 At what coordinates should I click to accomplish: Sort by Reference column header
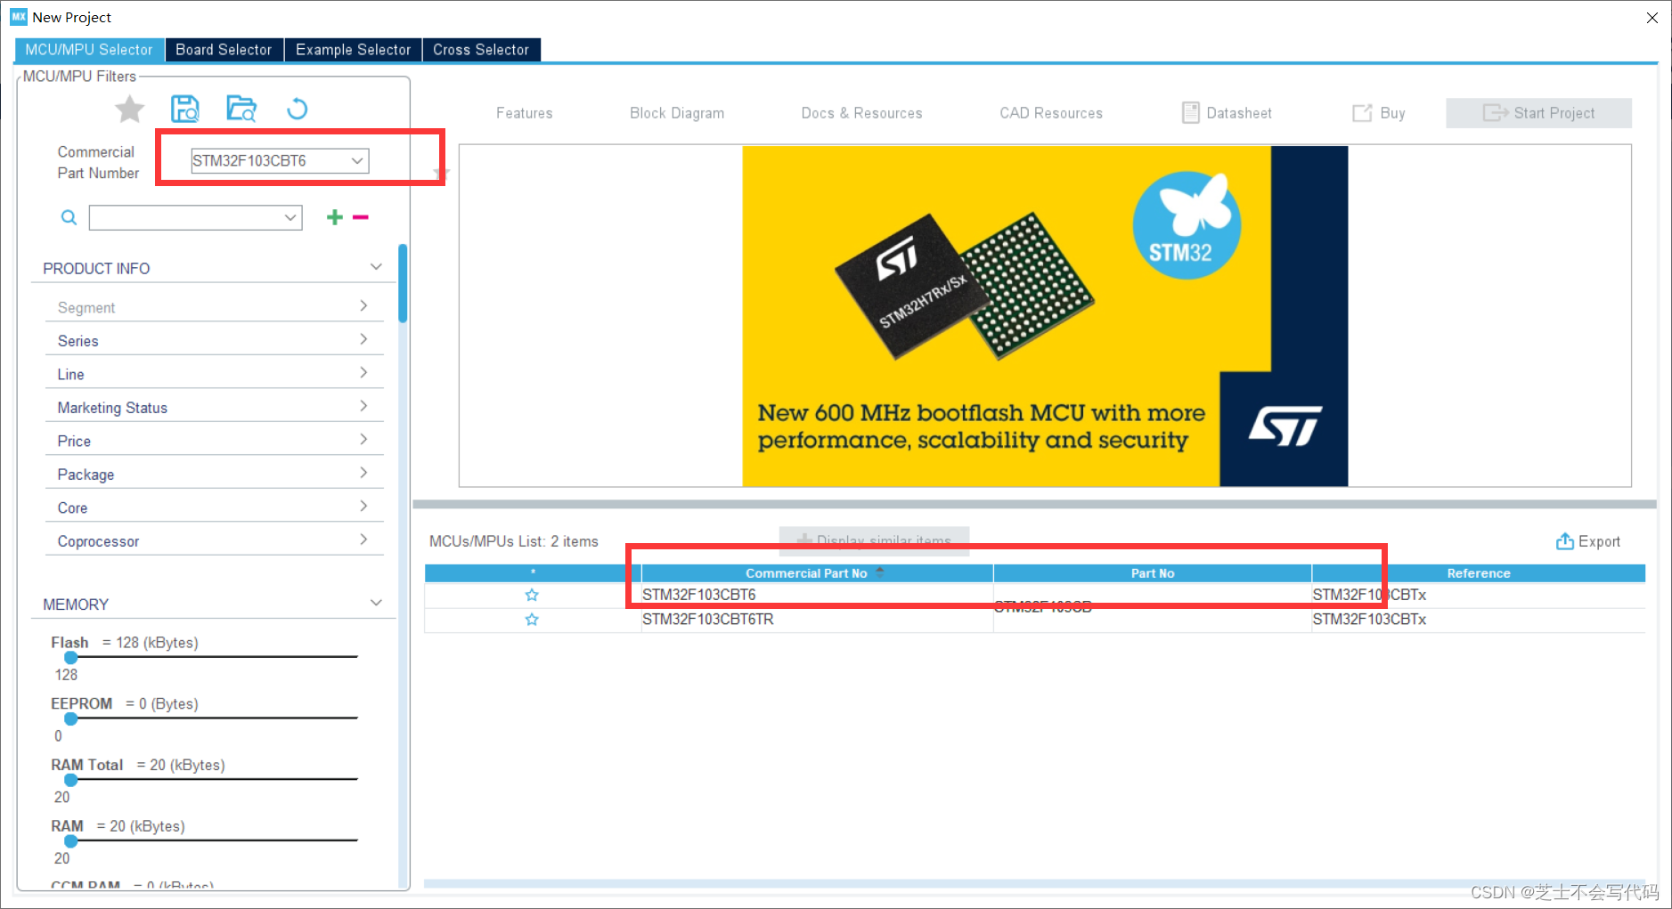1479,573
